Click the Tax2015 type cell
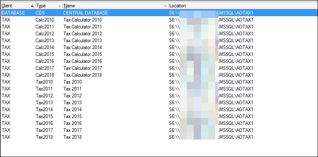 pos(44,116)
